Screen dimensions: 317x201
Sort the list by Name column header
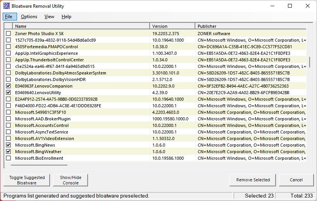coord(81,26)
